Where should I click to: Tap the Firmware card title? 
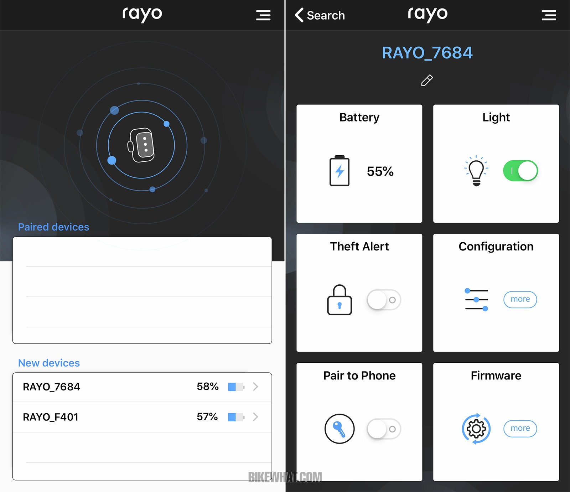(496, 376)
